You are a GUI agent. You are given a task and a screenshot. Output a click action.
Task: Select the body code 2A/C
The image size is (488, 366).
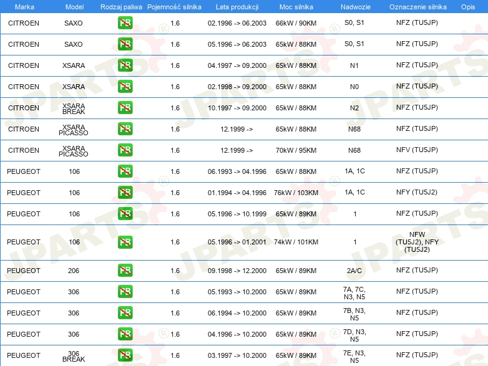click(x=354, y=271)
